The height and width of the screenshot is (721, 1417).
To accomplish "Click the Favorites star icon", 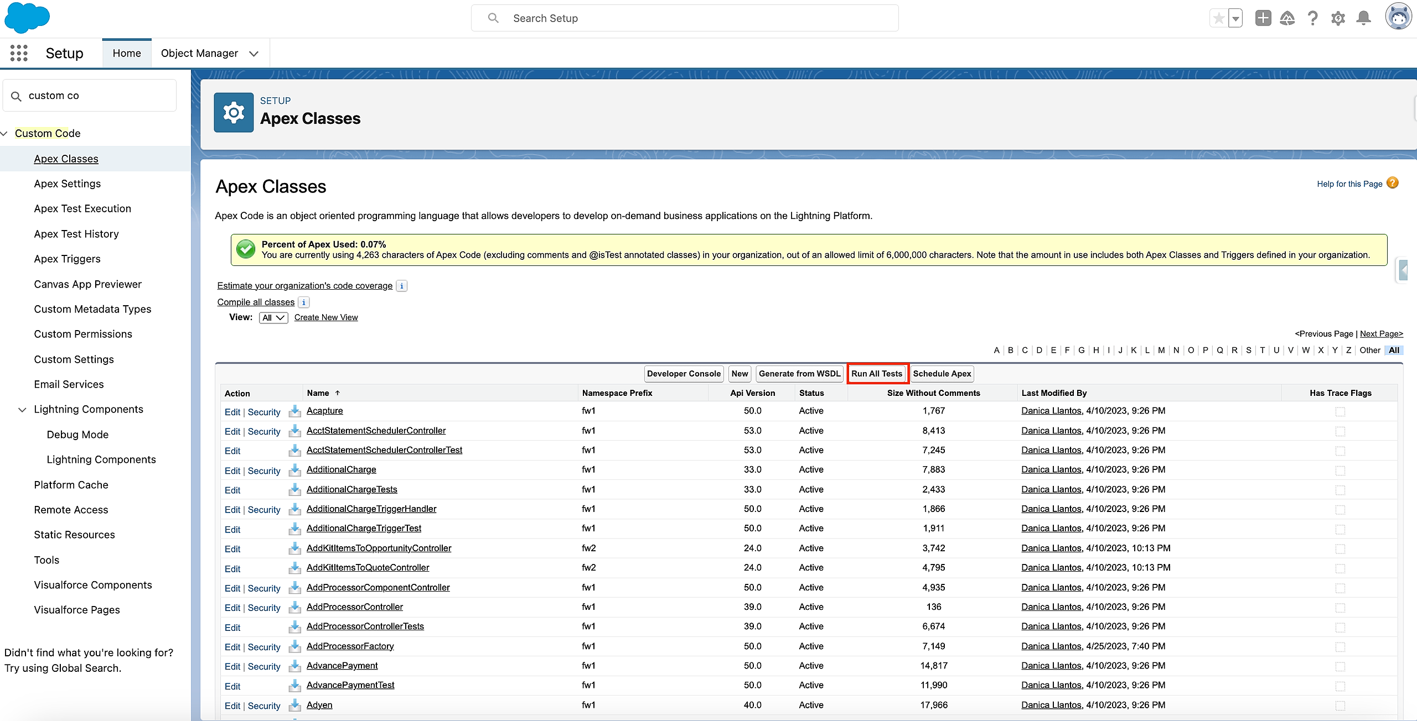I will point(1218,18).
